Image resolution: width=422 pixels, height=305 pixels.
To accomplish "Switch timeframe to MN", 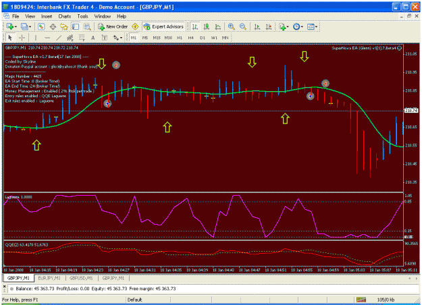I will [225, 38].
